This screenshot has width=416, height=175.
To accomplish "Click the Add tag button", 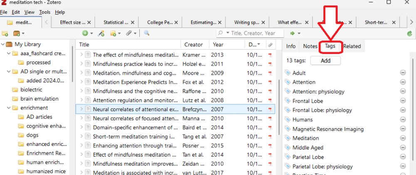I will click(326, 61).
